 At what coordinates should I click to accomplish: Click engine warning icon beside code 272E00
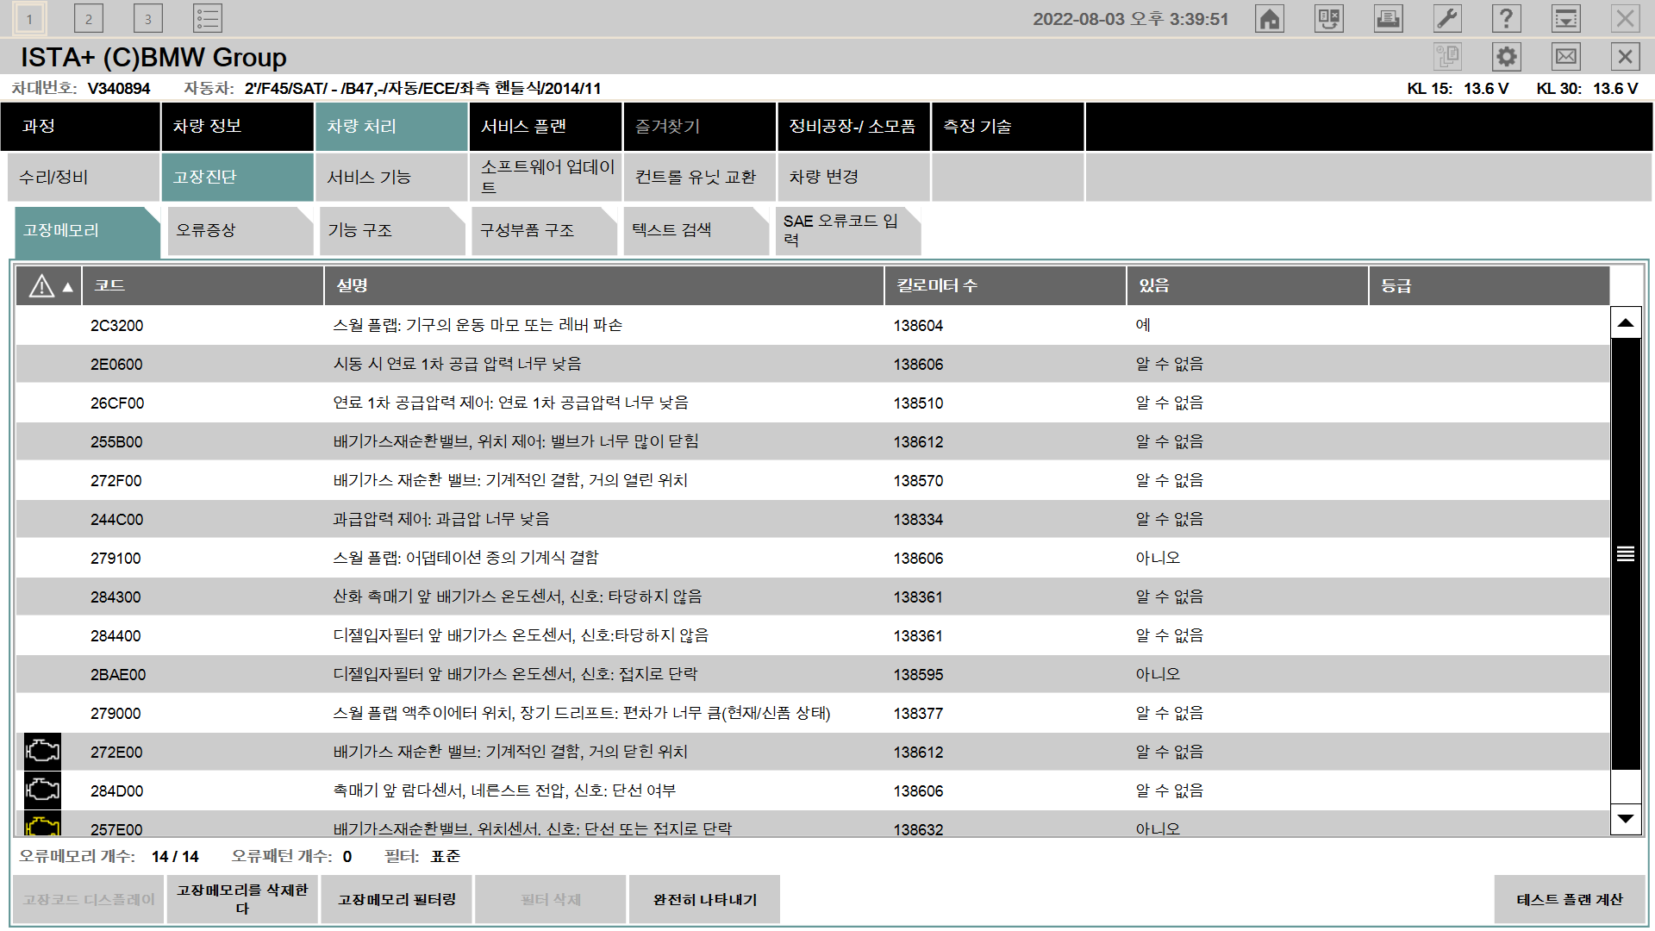(x=42, y=752)
